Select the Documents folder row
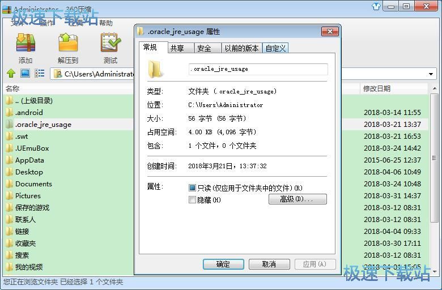442x290 pixels. [x=69, y=184]
